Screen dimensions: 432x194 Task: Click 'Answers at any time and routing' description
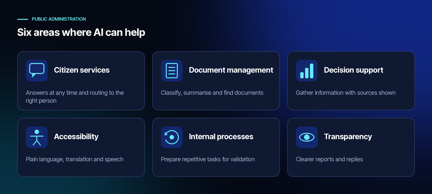click(x=75, y=97)
